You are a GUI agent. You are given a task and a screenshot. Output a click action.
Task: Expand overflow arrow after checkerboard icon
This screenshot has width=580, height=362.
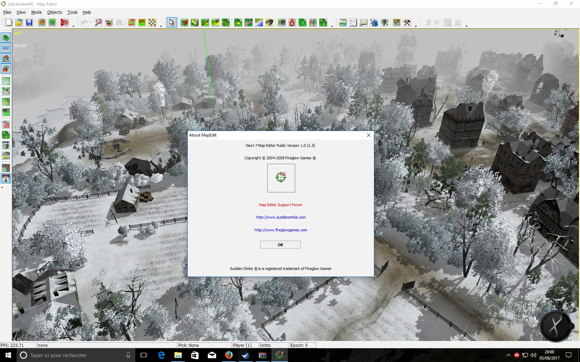pos(161,26)
